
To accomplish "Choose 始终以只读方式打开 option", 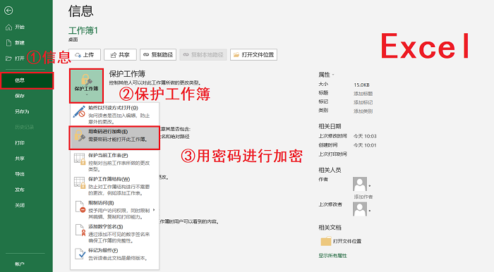I will tap(114, 114).
